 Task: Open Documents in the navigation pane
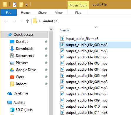click(x=25, y=56)
